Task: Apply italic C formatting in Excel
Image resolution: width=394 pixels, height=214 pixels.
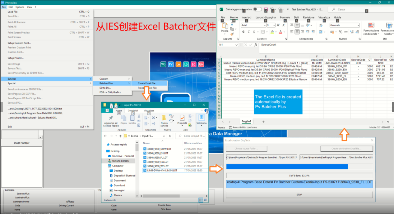Action: coord(248,32)
